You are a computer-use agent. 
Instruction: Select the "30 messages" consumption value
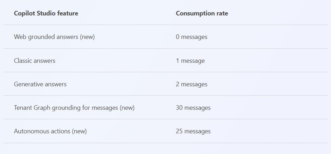[193, 108]
